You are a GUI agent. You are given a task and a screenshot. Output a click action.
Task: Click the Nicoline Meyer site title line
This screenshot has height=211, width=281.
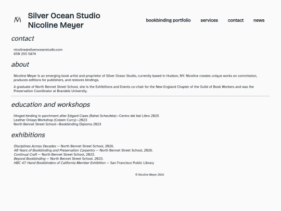[56, 26]
